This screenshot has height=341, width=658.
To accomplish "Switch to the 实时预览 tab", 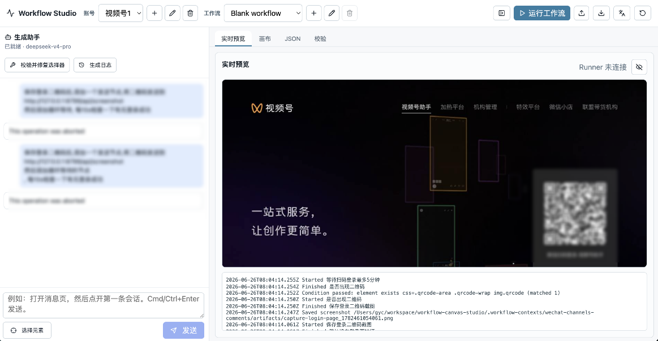I will pyautogui.click(x=233, y=38).
